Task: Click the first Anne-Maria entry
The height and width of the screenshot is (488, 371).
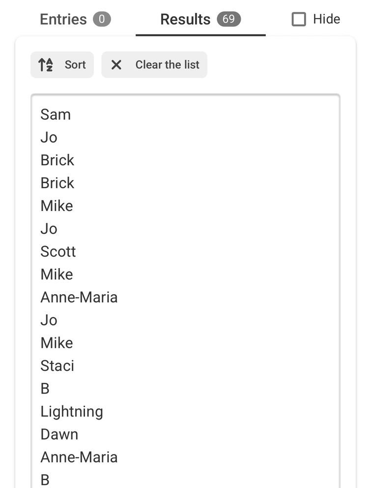Action: [x=79, y=297]
